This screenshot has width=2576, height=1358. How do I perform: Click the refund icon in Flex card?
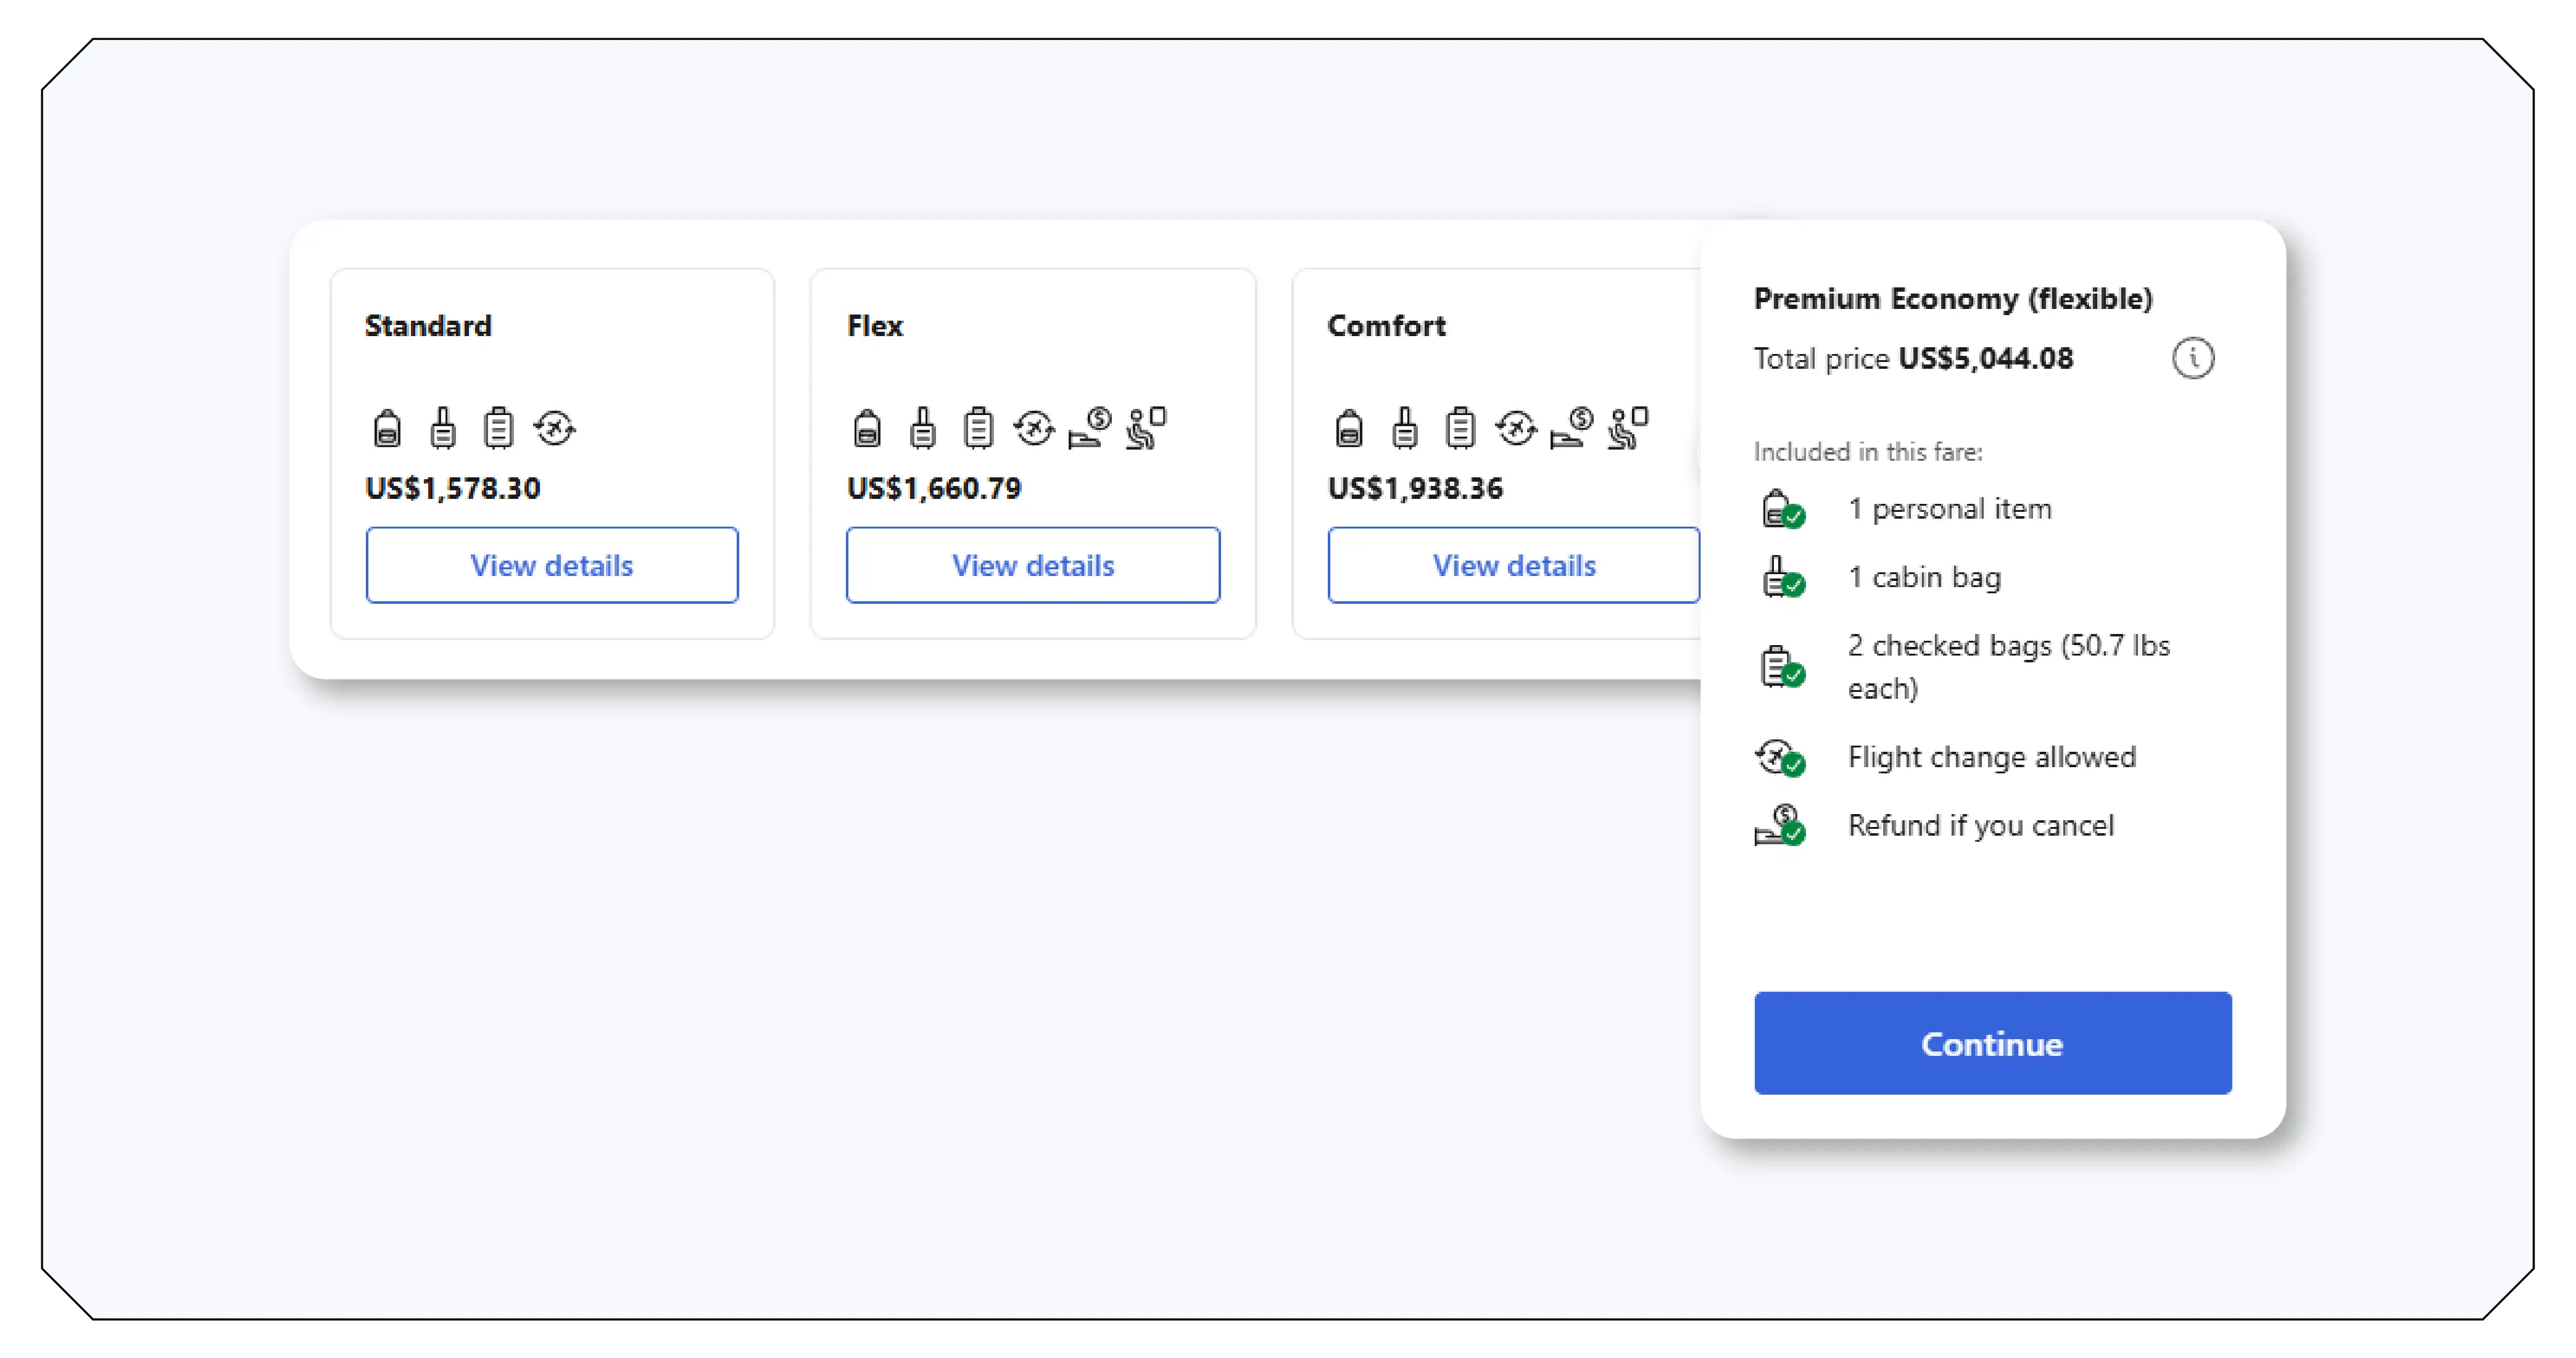coord(1089,429)
